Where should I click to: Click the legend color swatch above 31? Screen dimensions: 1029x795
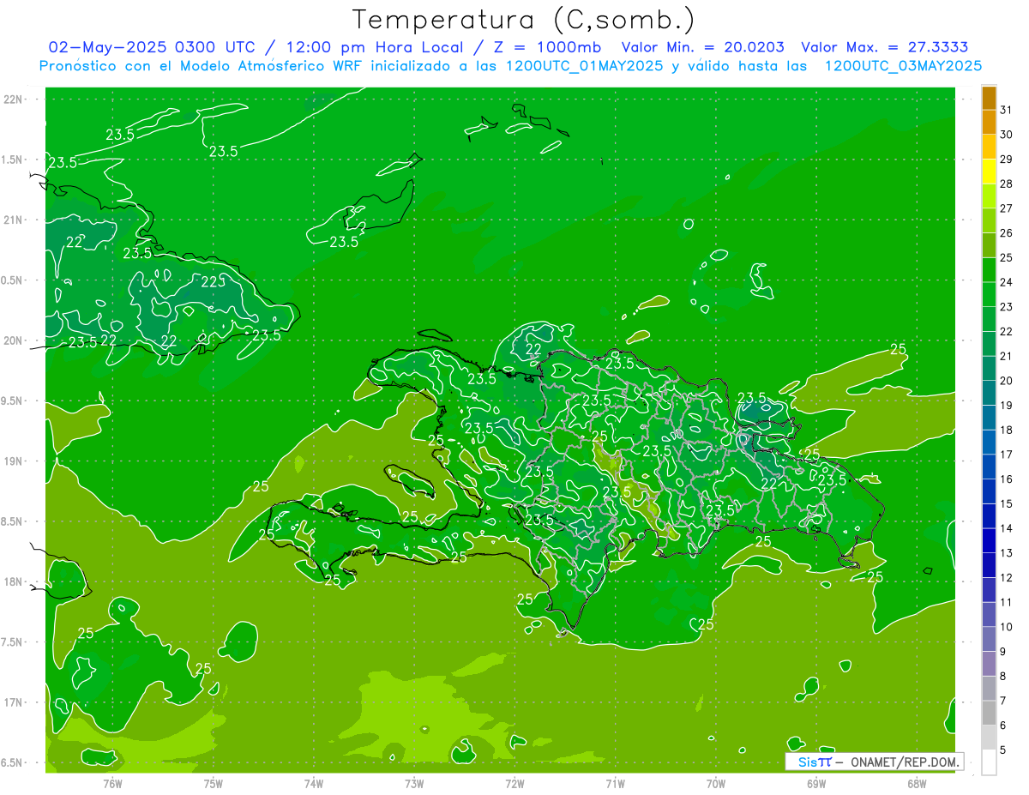(x=989, y=98)
